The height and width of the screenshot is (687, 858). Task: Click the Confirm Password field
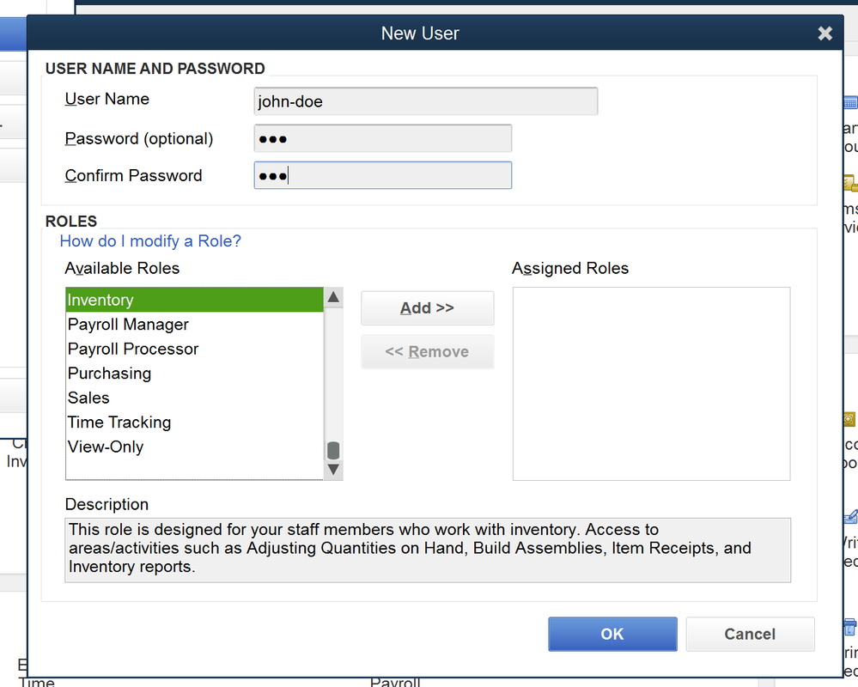381,175
